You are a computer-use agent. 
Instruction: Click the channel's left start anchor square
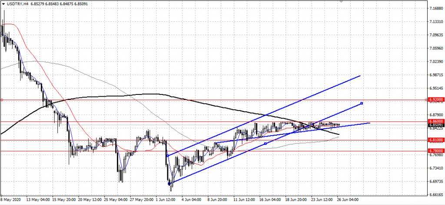click(x=168, y=155)
